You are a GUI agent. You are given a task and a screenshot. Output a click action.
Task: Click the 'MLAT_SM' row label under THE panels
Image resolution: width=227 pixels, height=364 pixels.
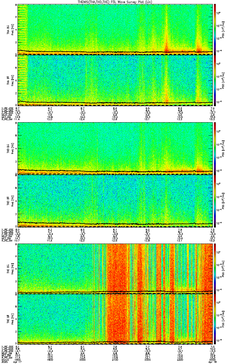(x=6, y=353)
